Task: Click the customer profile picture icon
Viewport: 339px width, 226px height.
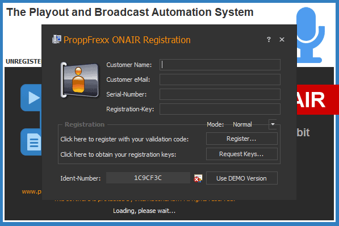Action: pos(80,80)
